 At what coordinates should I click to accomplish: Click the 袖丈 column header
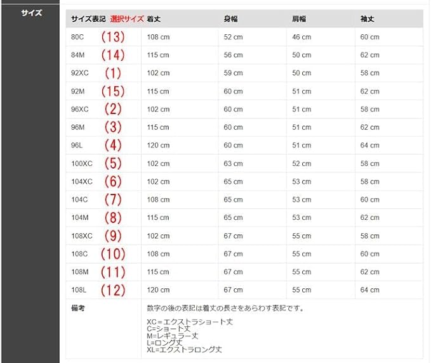pyautogui.click(x=368, y=19)
